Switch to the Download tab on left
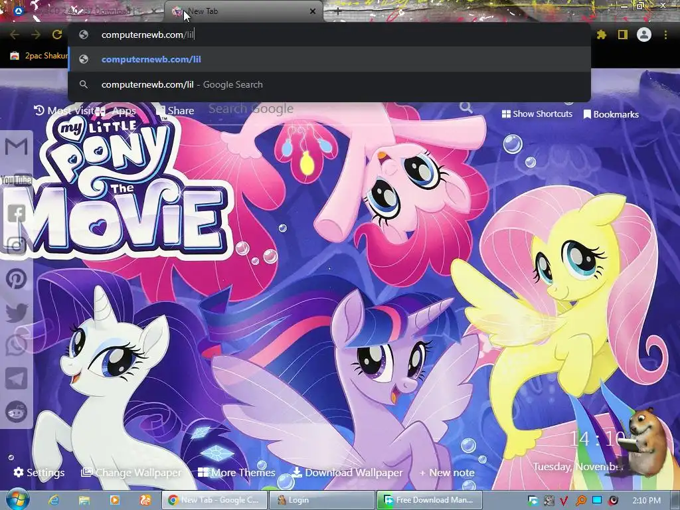Screen dimensions: 680x510 pyautogui.click(x=87, y=11)
